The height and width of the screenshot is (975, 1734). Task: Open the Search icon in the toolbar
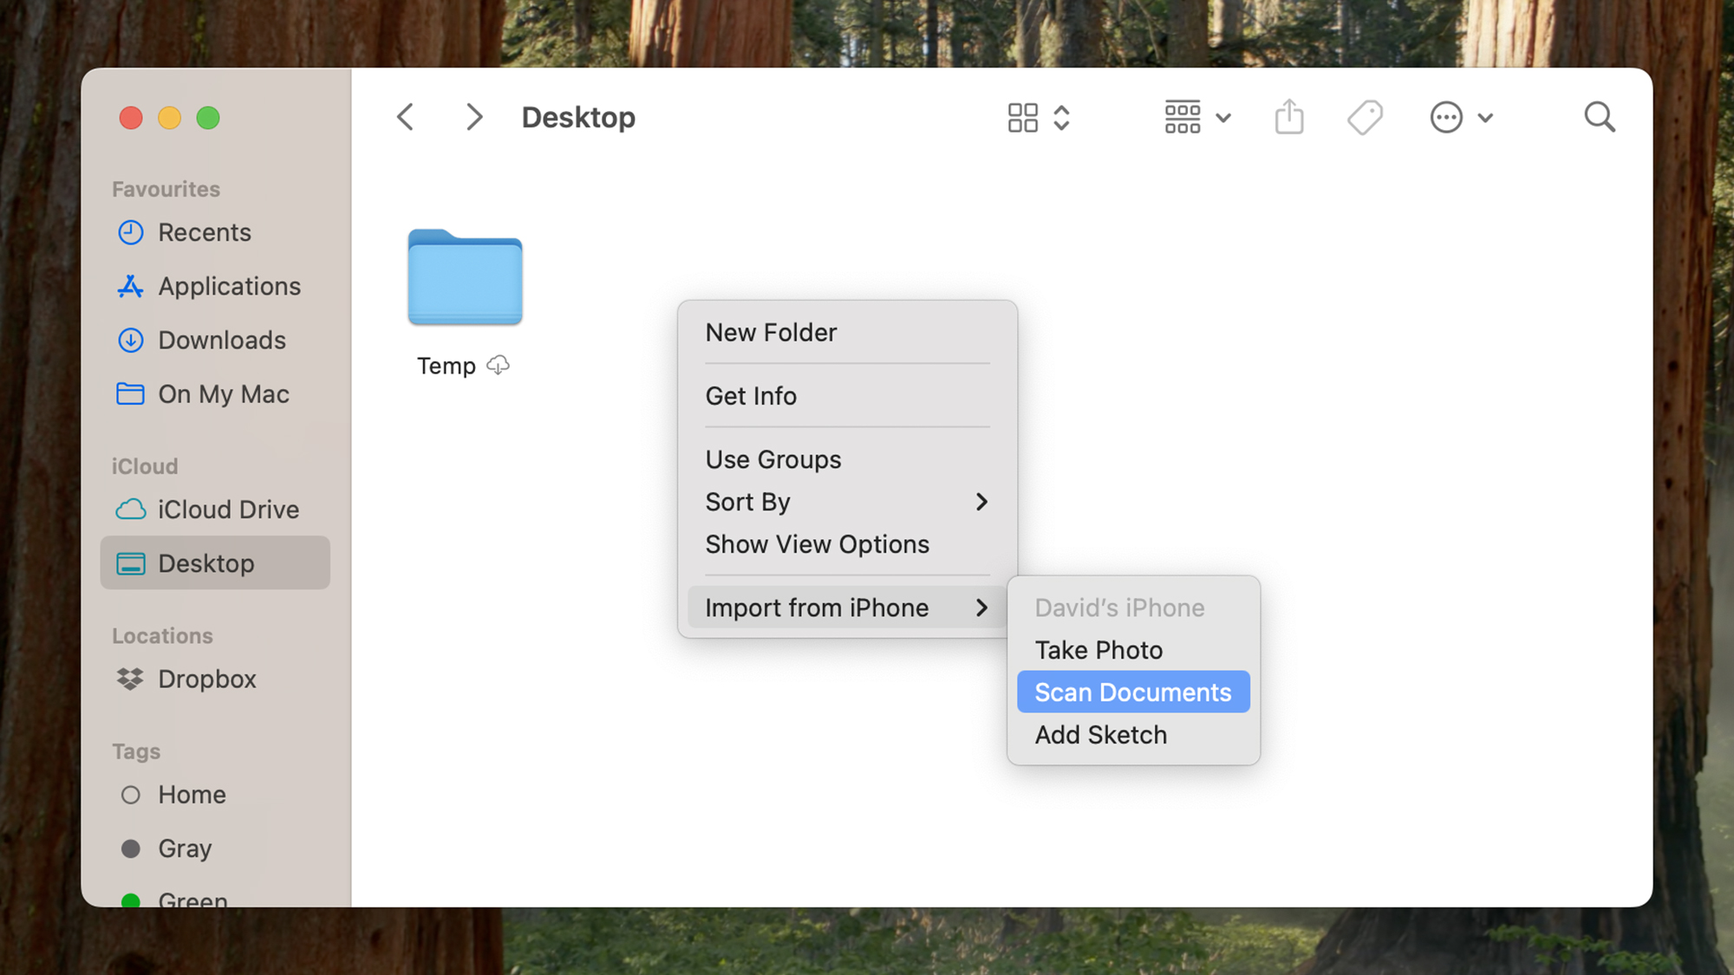pos(1600,117)
